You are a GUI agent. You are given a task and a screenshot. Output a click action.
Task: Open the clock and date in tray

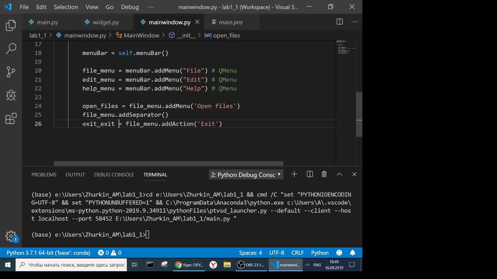[x=334, y=265]
